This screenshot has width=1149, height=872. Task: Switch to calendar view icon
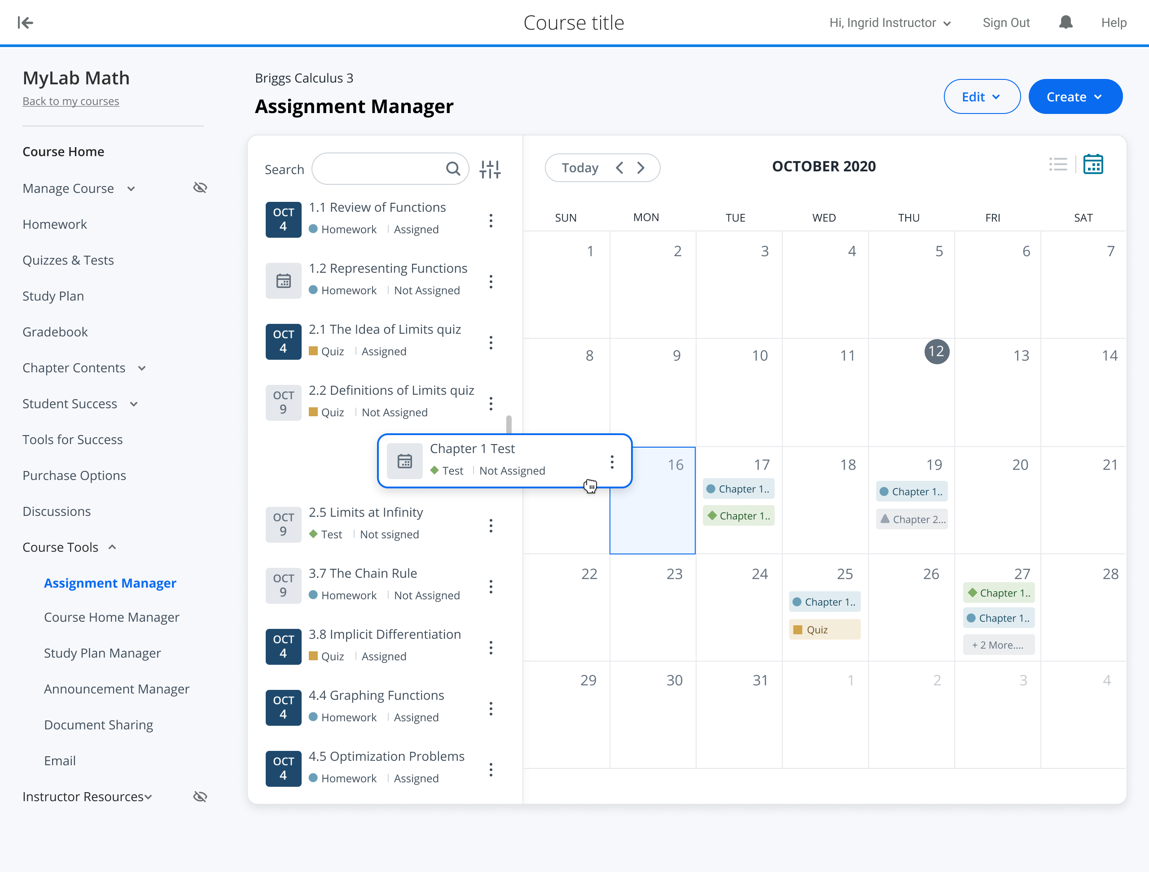(1093, 165)
